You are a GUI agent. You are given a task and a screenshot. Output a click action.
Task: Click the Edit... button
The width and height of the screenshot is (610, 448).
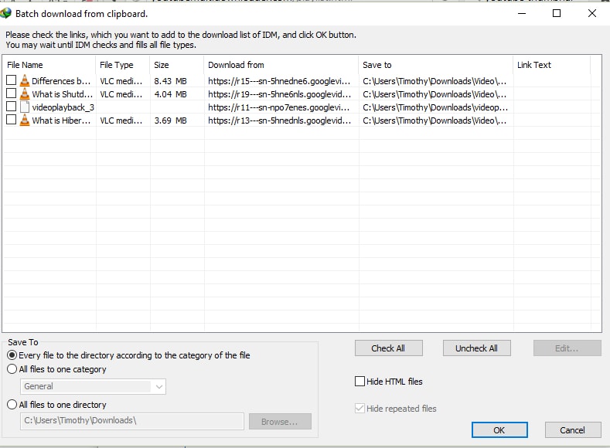[567, 348]
